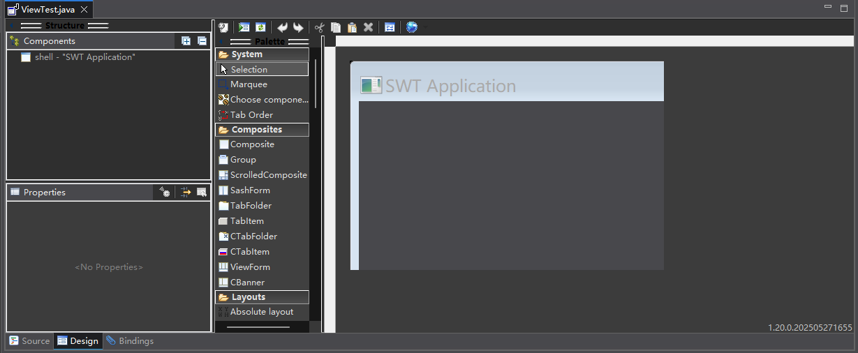Image resolution: width=858 pixels, height=353 pixels.
Task: Click the Redo arrow icon
Action: (298, 27)
